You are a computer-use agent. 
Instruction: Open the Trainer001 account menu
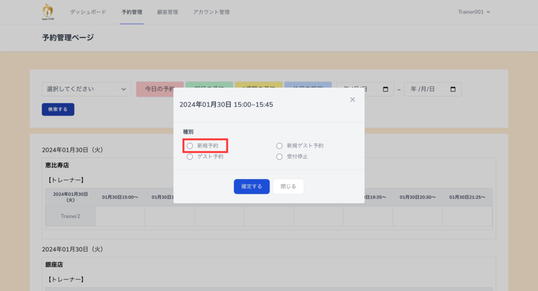[474, 12]
